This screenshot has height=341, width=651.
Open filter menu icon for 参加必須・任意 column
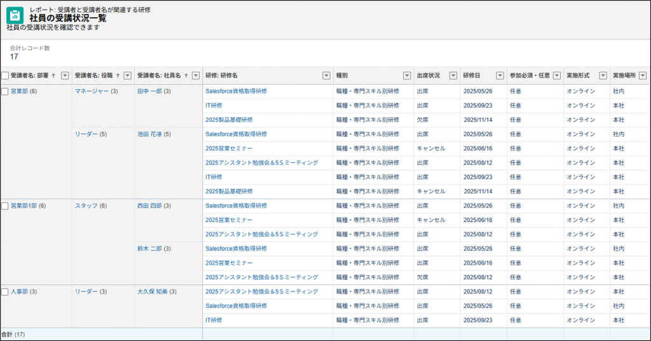point(556,76)
